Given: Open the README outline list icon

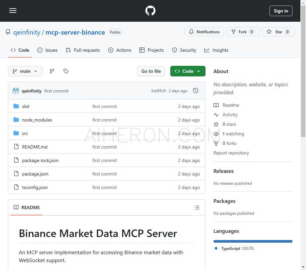Looking at the screenshot, I should tap(197, 207).
